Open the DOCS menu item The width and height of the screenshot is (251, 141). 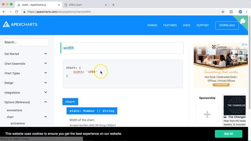[x=187, y=25]
